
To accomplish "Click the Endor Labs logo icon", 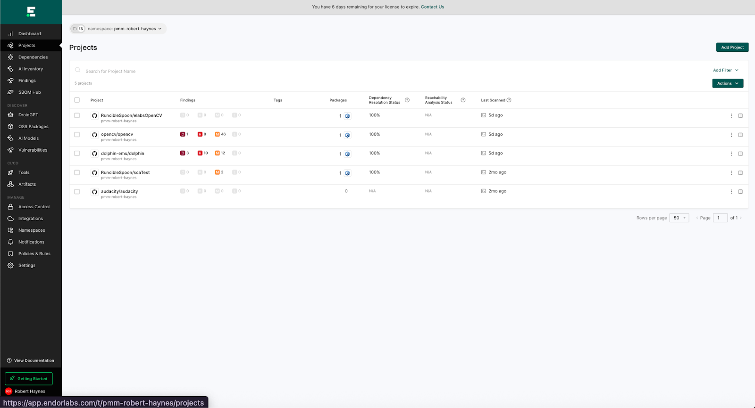I will 31,12.
